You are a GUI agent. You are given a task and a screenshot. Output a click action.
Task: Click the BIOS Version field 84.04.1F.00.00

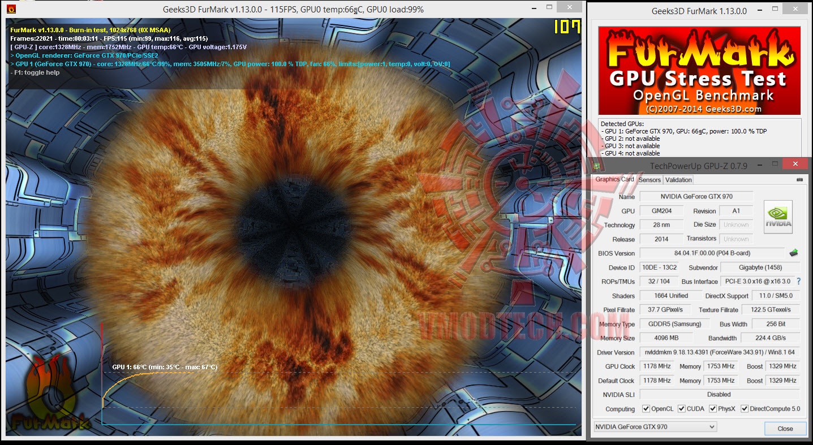712,253
